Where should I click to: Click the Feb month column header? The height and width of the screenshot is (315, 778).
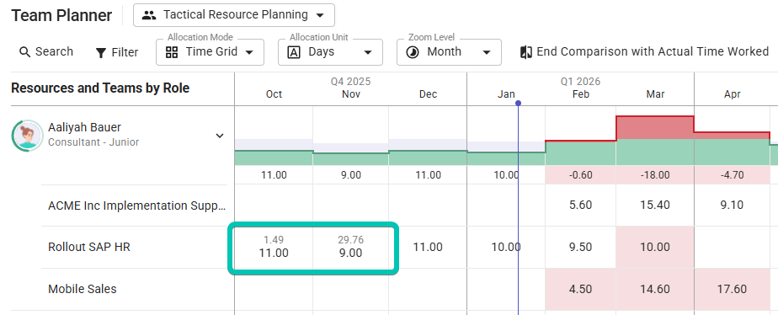coord(580,94)
